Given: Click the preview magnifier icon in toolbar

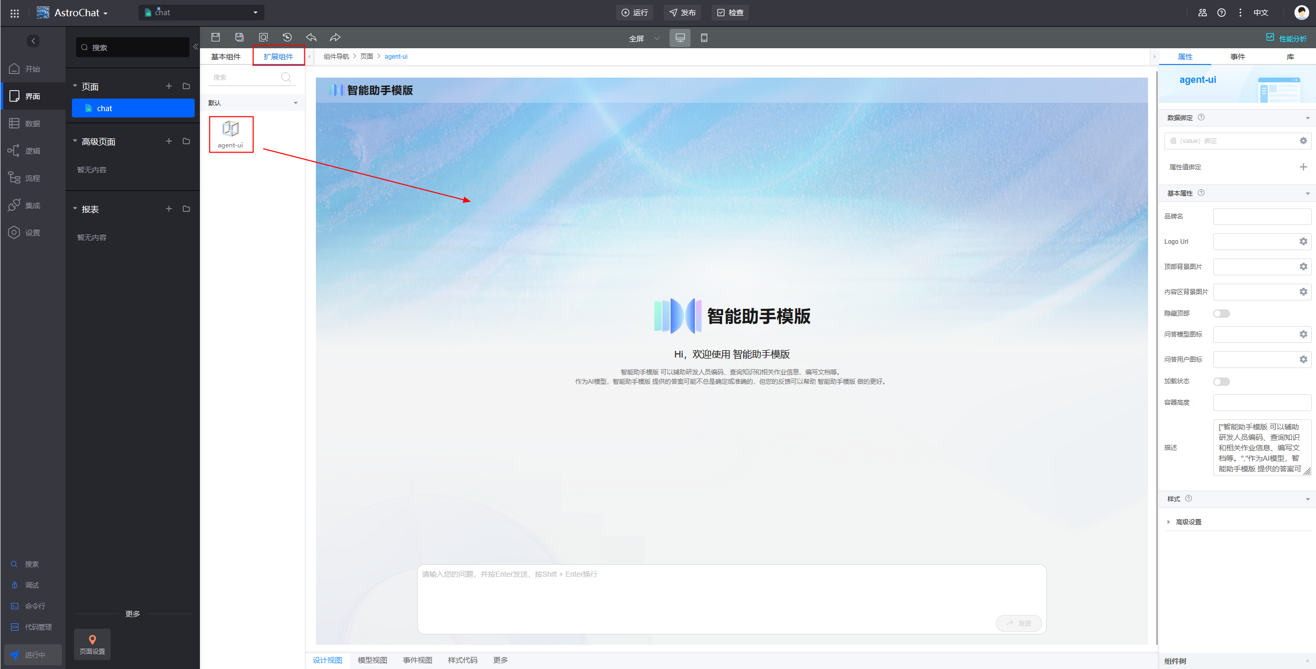Looking at the screenshot, I should pos(263,37).
